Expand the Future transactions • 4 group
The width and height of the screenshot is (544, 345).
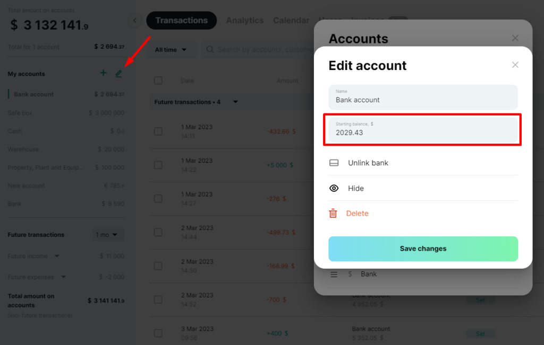(x=235, y=102)
